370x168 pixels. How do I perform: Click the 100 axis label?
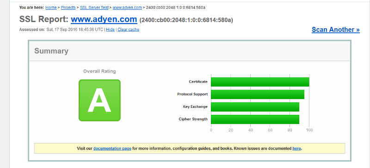point(309,130)
